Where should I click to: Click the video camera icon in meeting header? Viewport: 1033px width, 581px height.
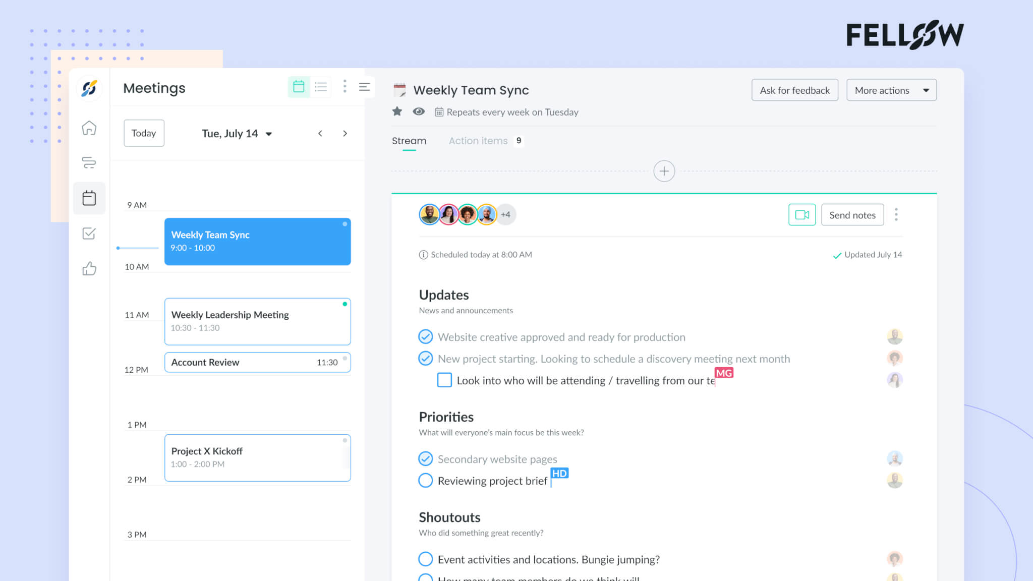click(x=802, y=214)
